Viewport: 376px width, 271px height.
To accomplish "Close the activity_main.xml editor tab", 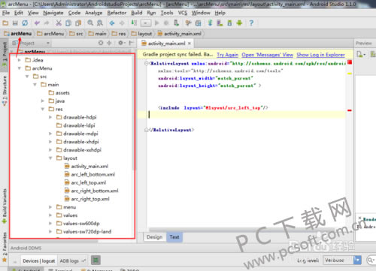I will tap(190, 44).
